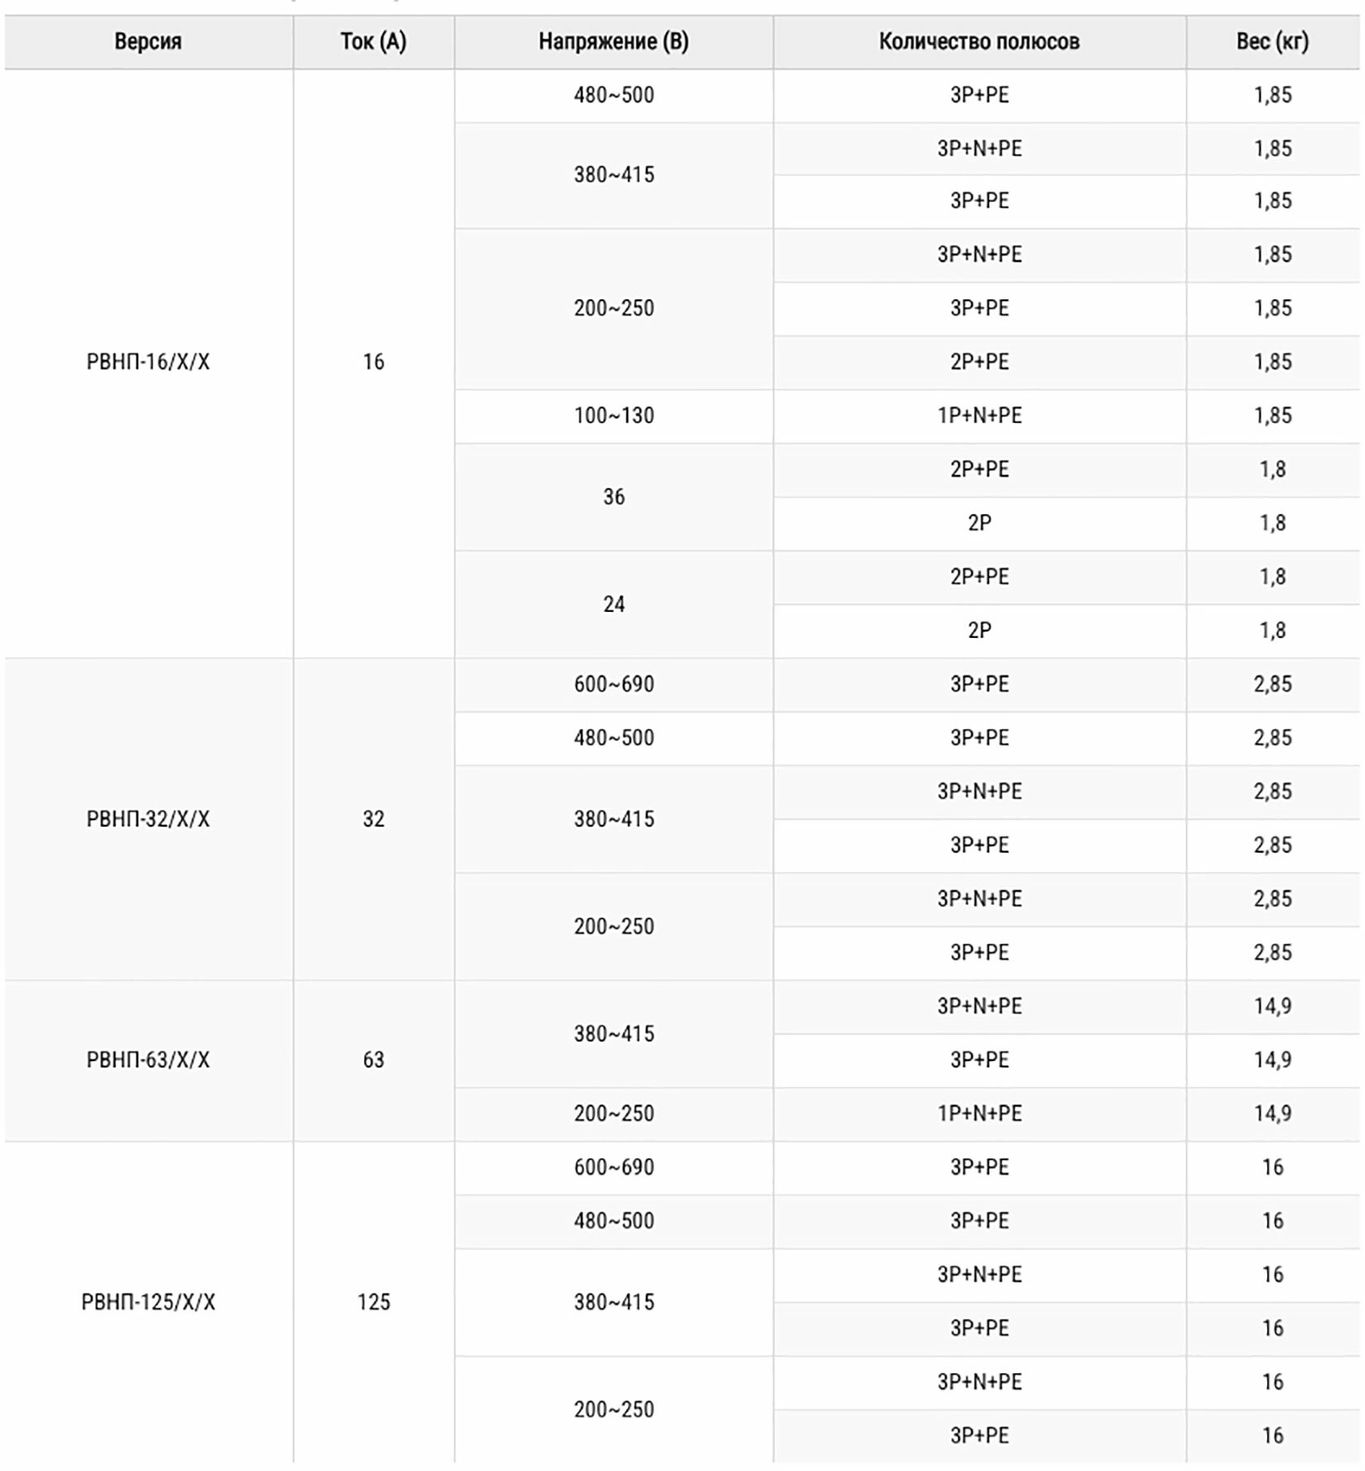Click the current cell for РВНП-16/Х/Х
Viewport: 1365px width, 1471px height.
click(373, 362)
